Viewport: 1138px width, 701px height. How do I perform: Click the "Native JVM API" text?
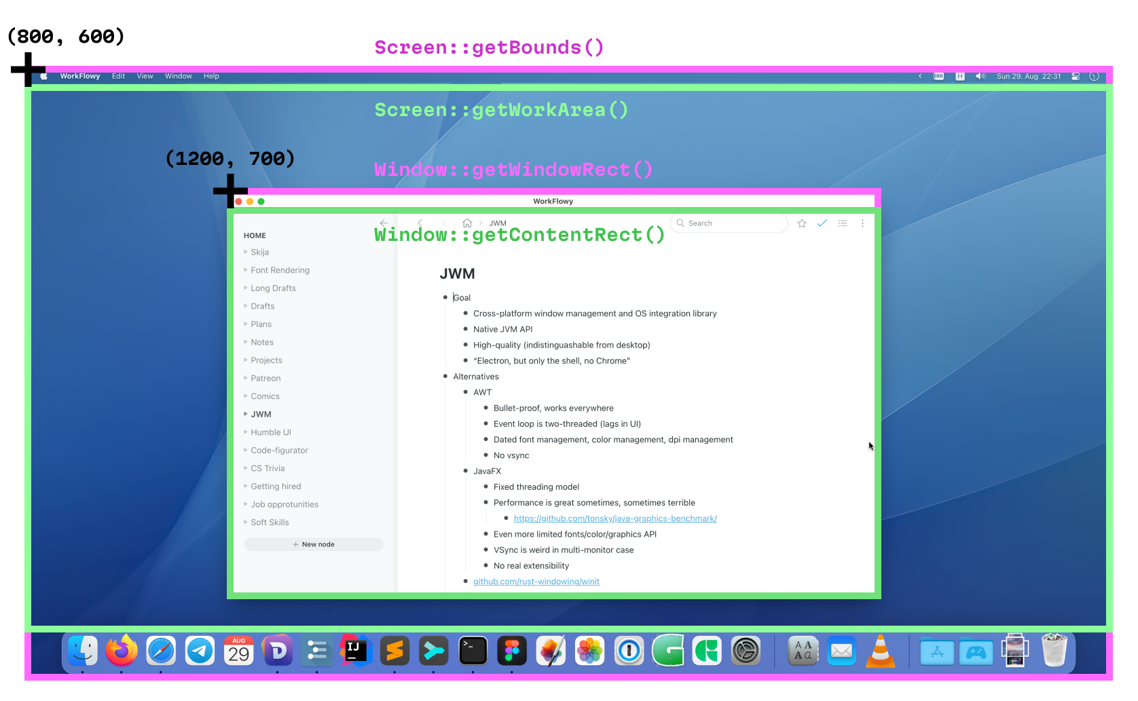click(x=503, y=329)
